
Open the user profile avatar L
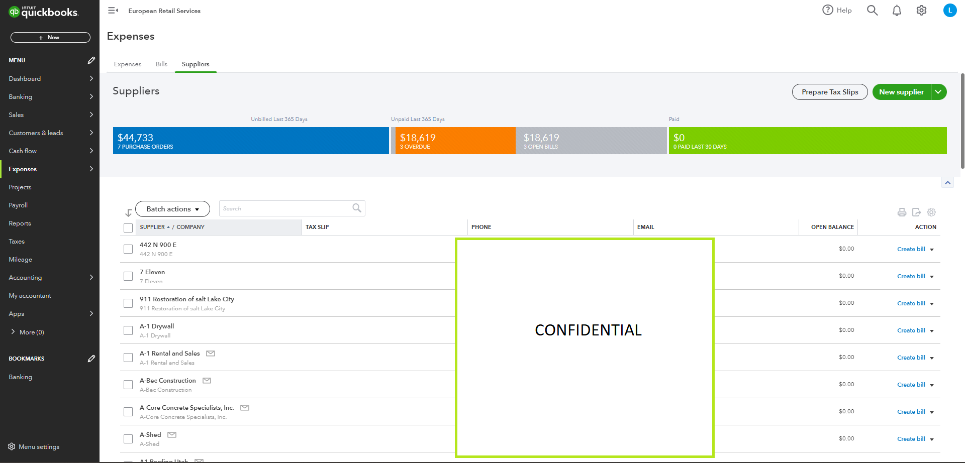950,11
